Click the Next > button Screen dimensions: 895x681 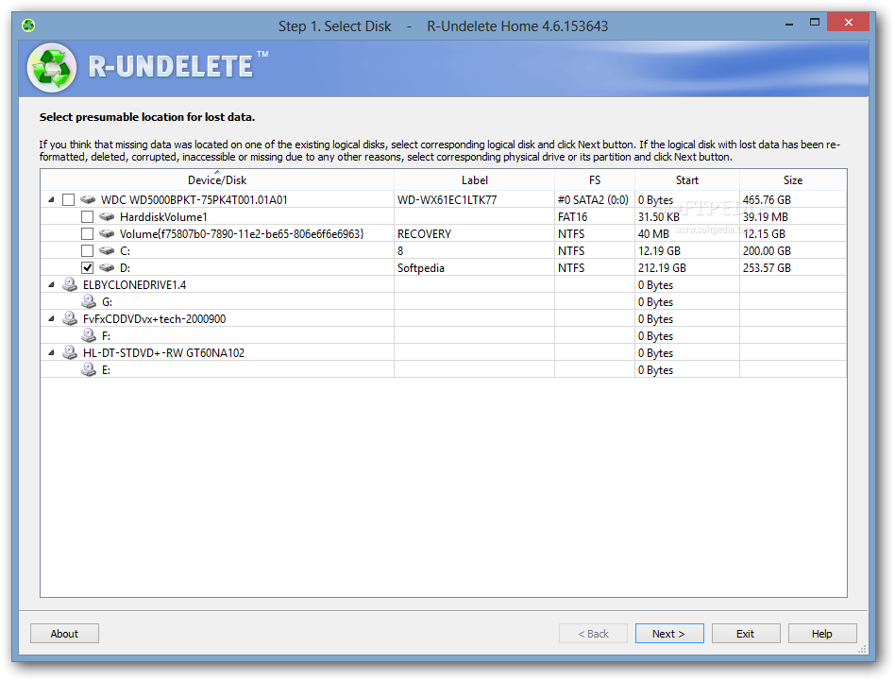click(669, 634)
